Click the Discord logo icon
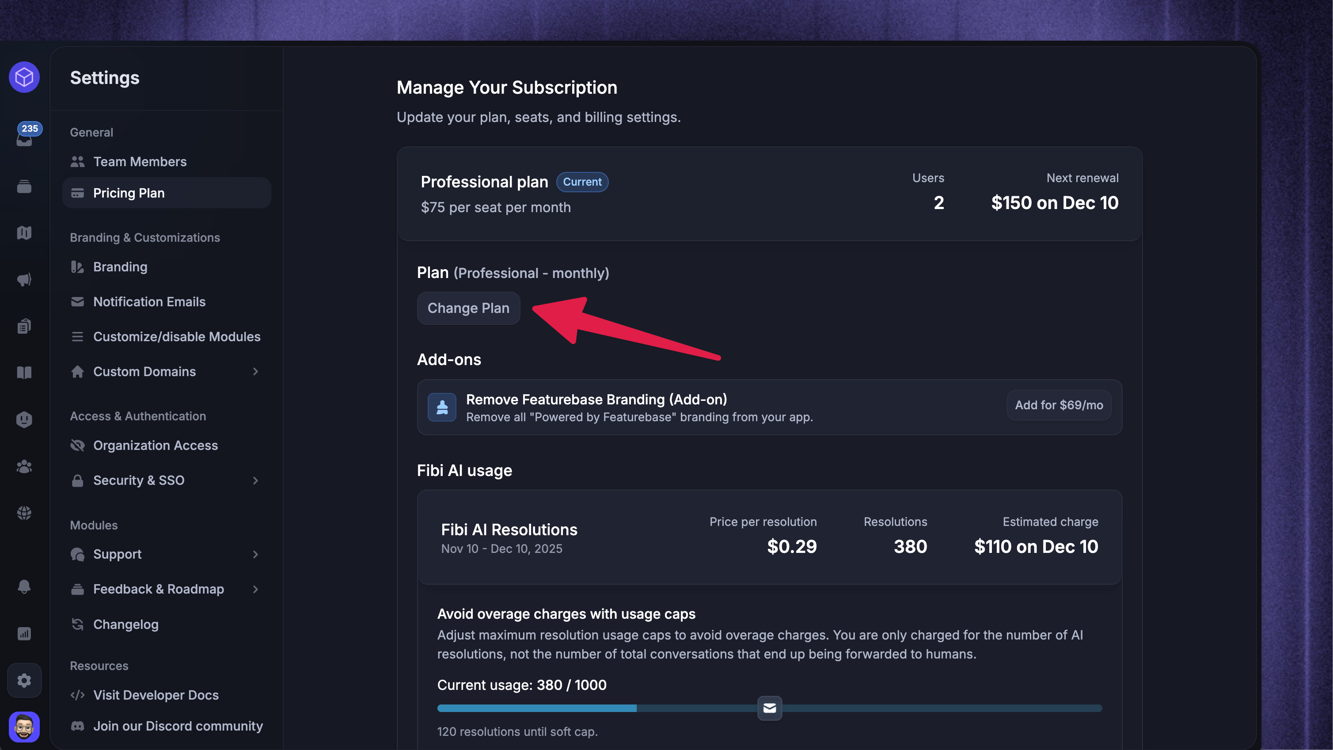Viewport: 1333px width, 750px height. [77, 726]
